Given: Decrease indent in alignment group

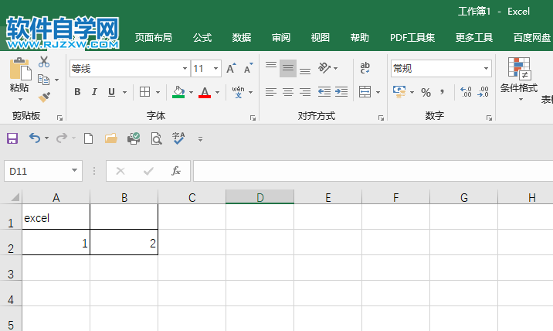Looking at the screenshot, I should (324, 92).
